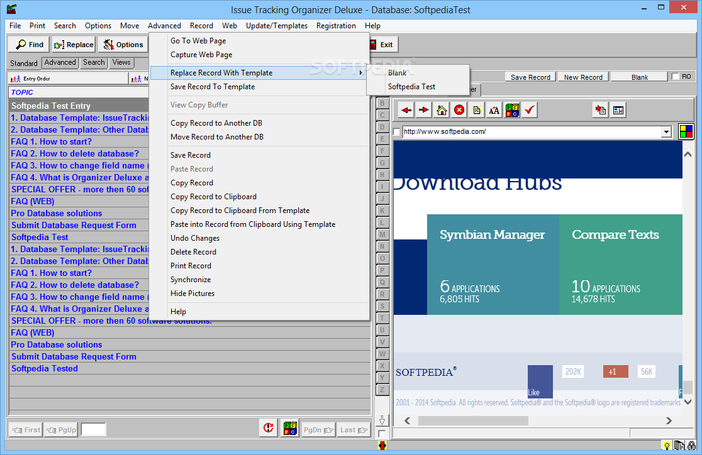702x455 pixels.
Task: Select Go To Web Page menu entry
Action: coord(198,41)
